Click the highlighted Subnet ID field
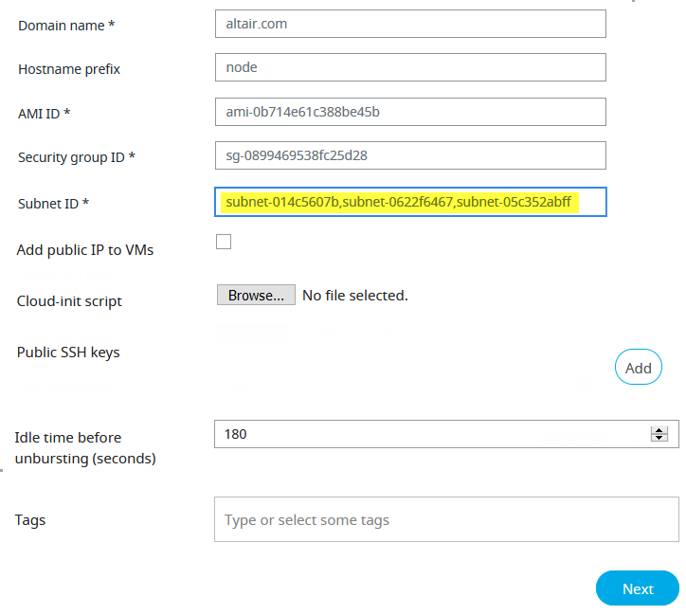Image resolution: width=686 pixels, height=615 pixels. (x=409, y=202)
